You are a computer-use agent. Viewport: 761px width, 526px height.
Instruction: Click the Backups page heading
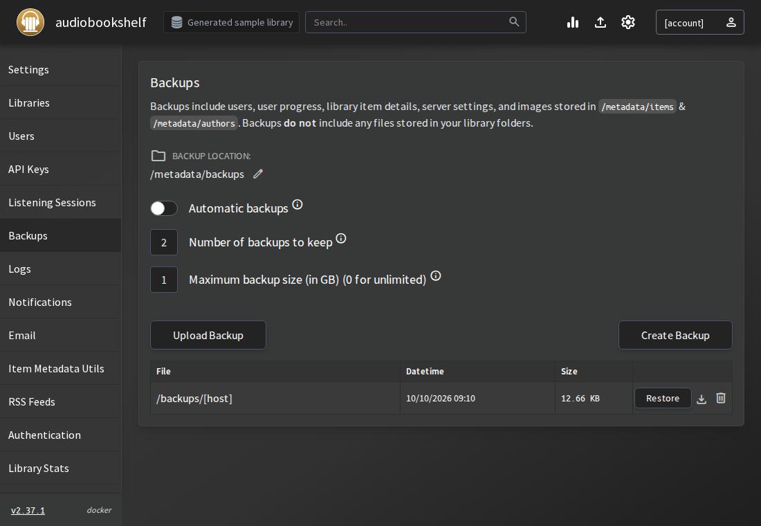coord(175,82)
